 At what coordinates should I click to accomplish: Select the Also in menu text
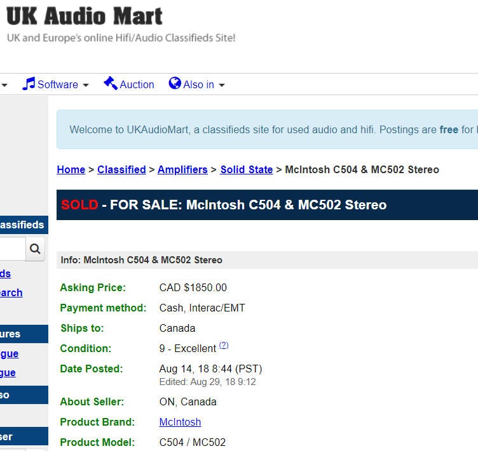point(198,84)
